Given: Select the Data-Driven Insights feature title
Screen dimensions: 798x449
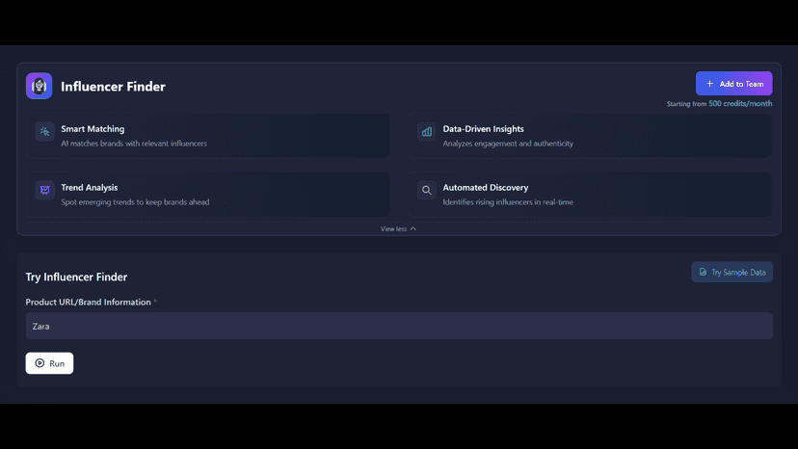Looking at the screenshot, I should click(x=483, y=129).
